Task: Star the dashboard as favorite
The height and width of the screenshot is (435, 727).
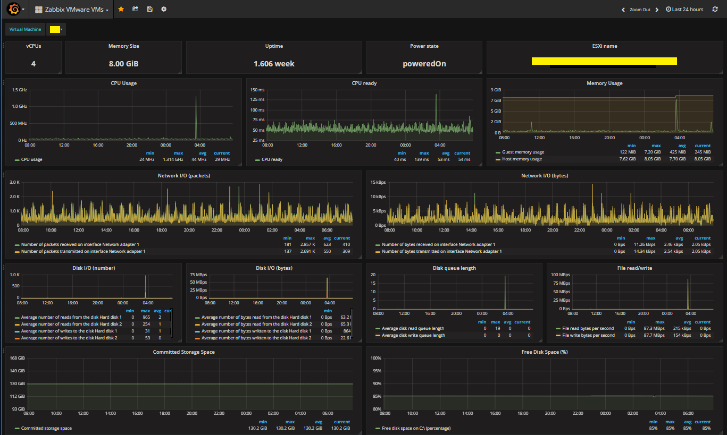Action: click(121, 10)
